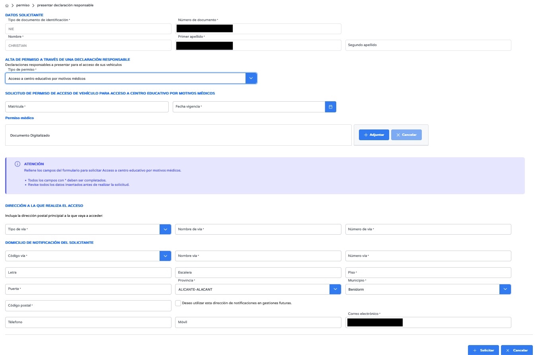This screenshot has width=538, height=355.
Task: Select the Segundo apellido field
Action: pyautogui.click(x=428, y=45)
